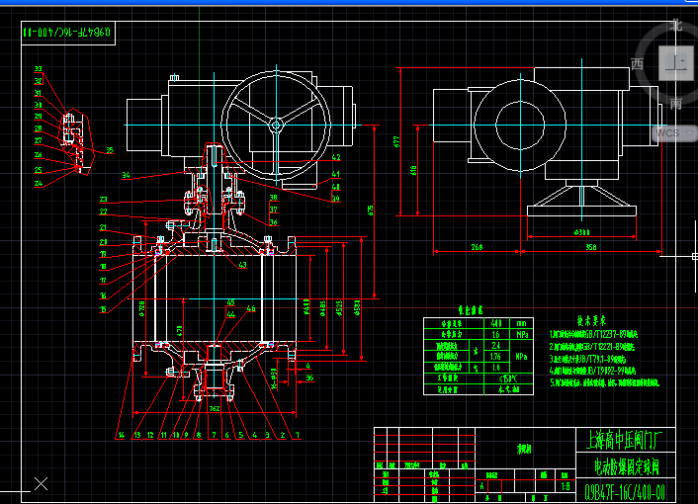Select technical requirement line 1 with GB/T12237-89
This screenshot has height=504, width=698.
click(x=594, y=334)
